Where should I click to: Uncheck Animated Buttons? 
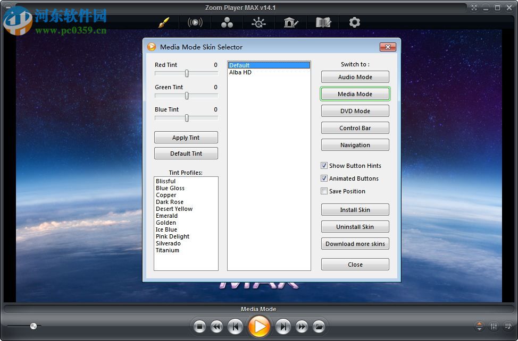pos(324,178)
